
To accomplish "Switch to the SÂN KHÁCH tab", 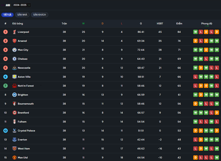I will [x=40, y=15].
